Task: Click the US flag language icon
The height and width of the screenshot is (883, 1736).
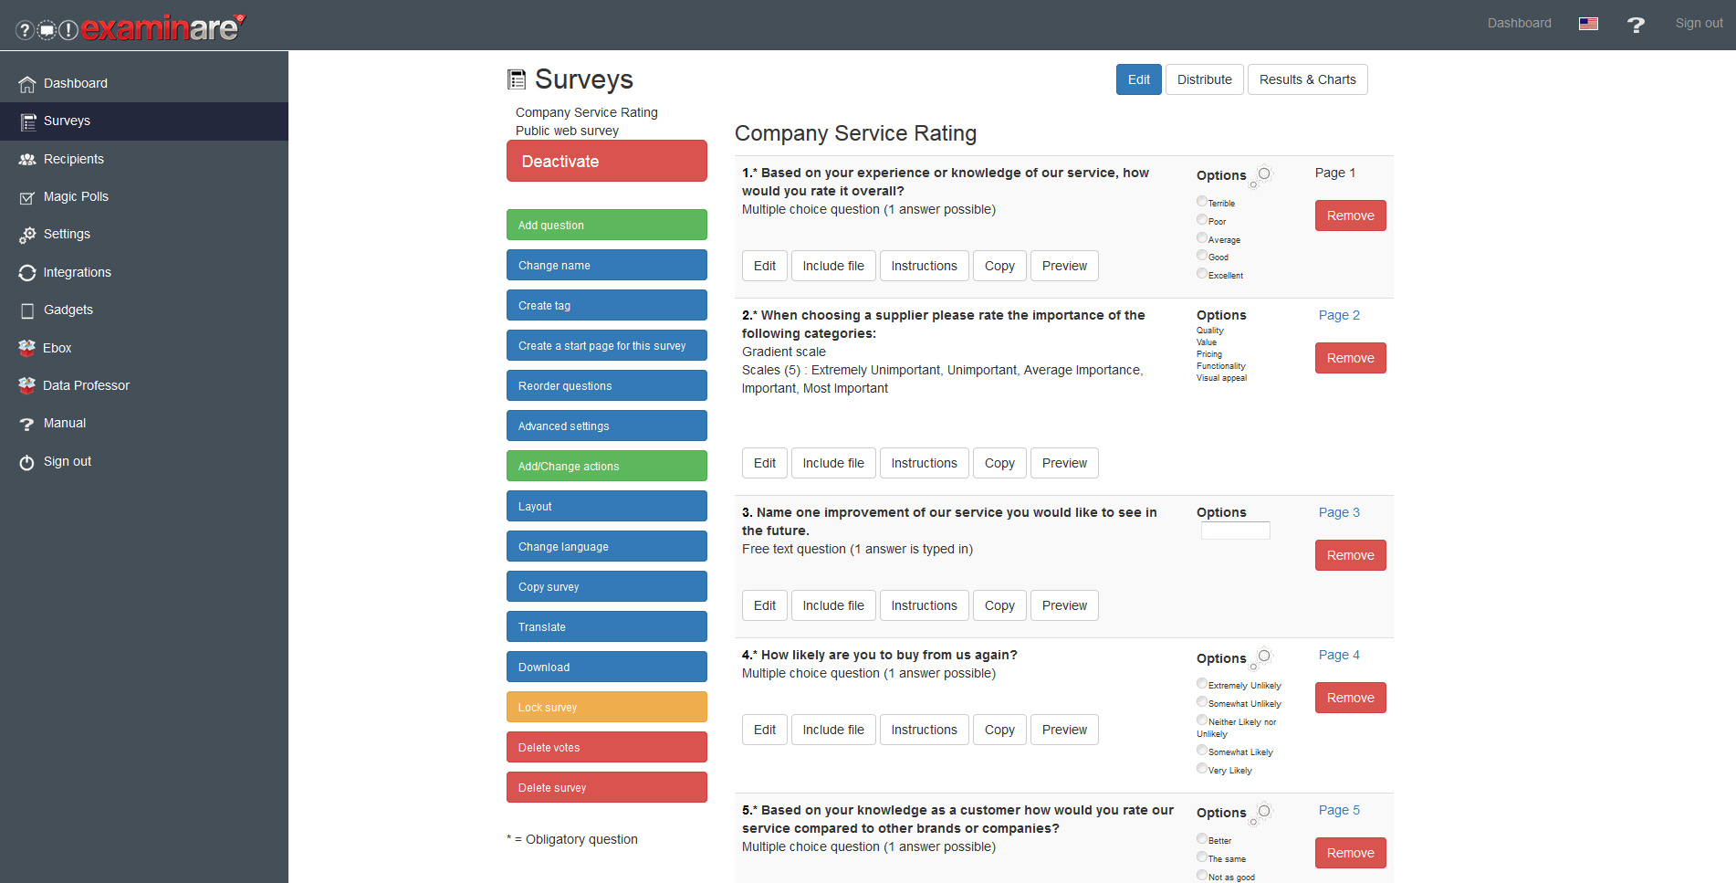Action: pos(1588,24)
